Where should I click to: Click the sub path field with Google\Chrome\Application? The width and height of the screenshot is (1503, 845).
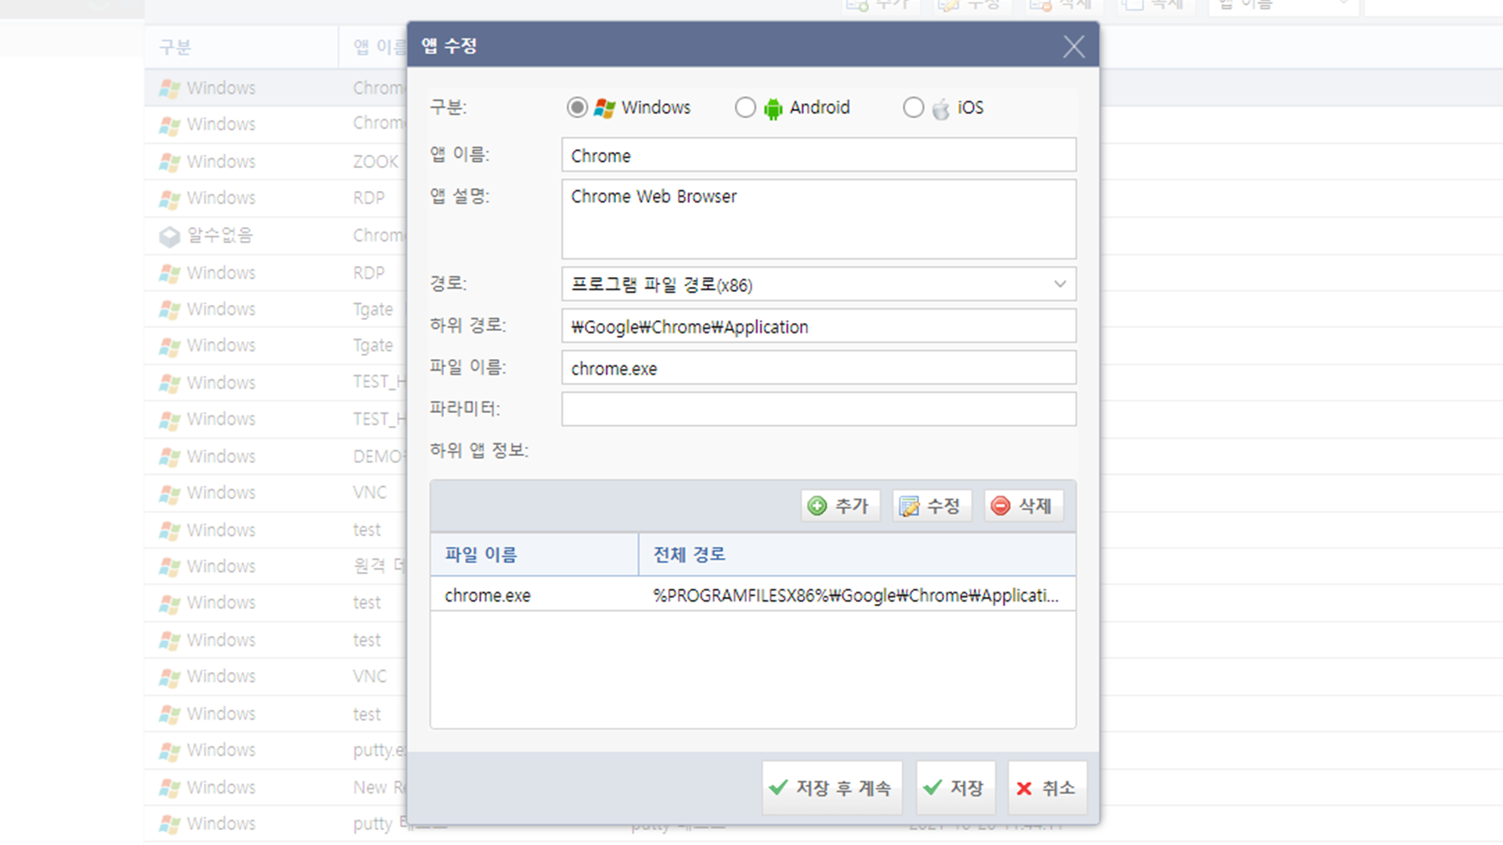click(x=819, y=326)
